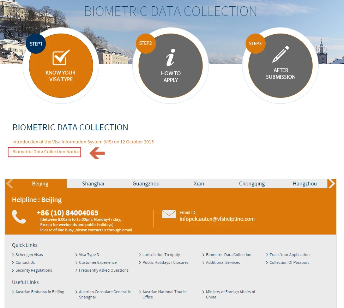This screenshot has height=308, width=344.
Task: Open the Know Your Visa Type step circle
Action: (x=61, y=66)
